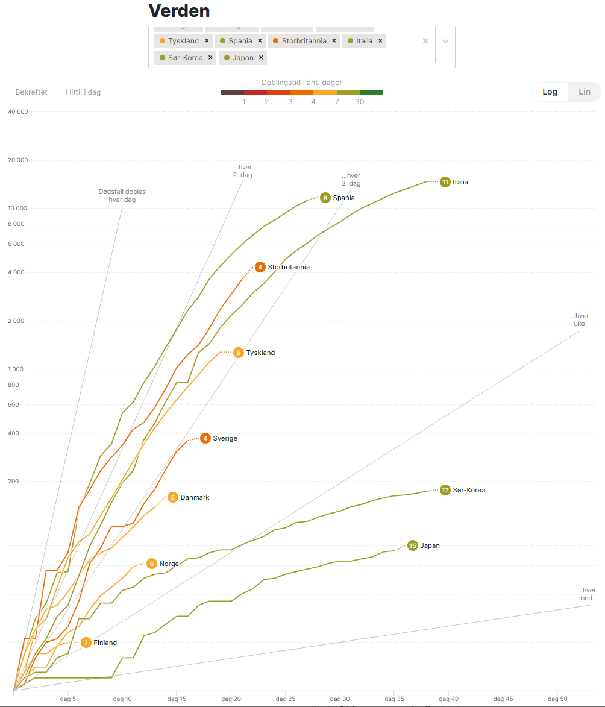Switch chart to Lin scale
The width and height of the screenshot is (605, 707).
click(585, 92)
